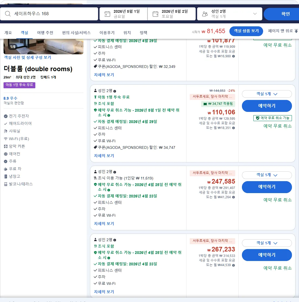Click info icon next to 월 ₩41,264
The height and width of the screenshot is (302, 299).
233,197
